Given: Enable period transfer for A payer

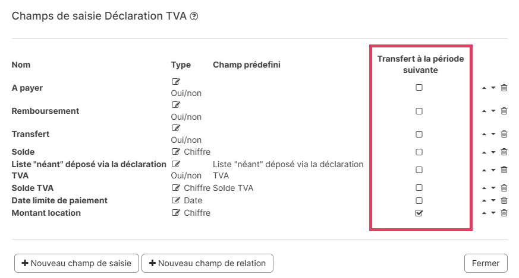Looking at the screenshot, I should [x=419, y=88].
